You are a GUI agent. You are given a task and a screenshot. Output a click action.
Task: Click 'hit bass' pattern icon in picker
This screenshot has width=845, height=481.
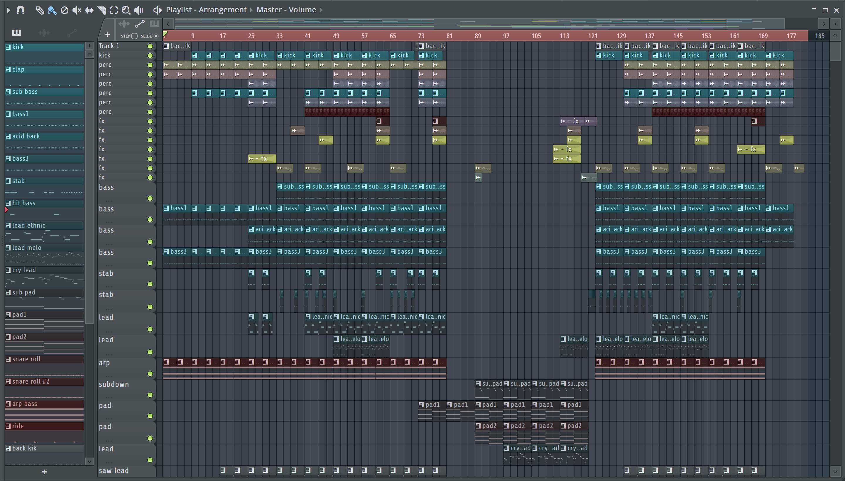8,203
